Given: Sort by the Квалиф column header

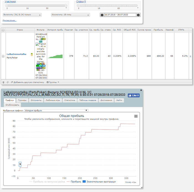Looking at the screenshot, I should click(x=170, y=30).
